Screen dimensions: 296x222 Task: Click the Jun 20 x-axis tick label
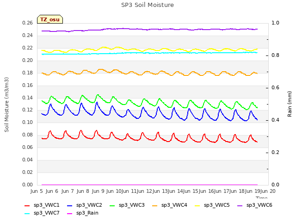(x=268, y=191)
